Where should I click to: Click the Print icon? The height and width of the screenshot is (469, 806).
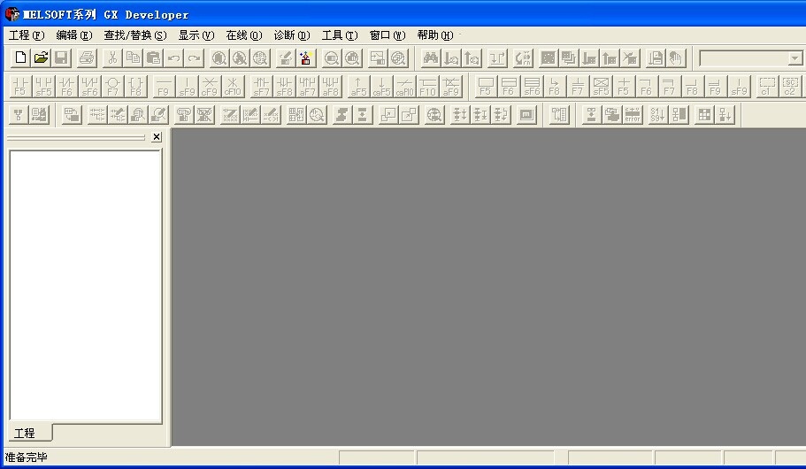coord(87,58)
